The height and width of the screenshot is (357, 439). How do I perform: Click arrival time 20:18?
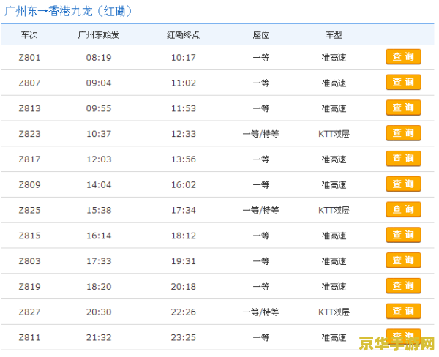click(184, 287)
